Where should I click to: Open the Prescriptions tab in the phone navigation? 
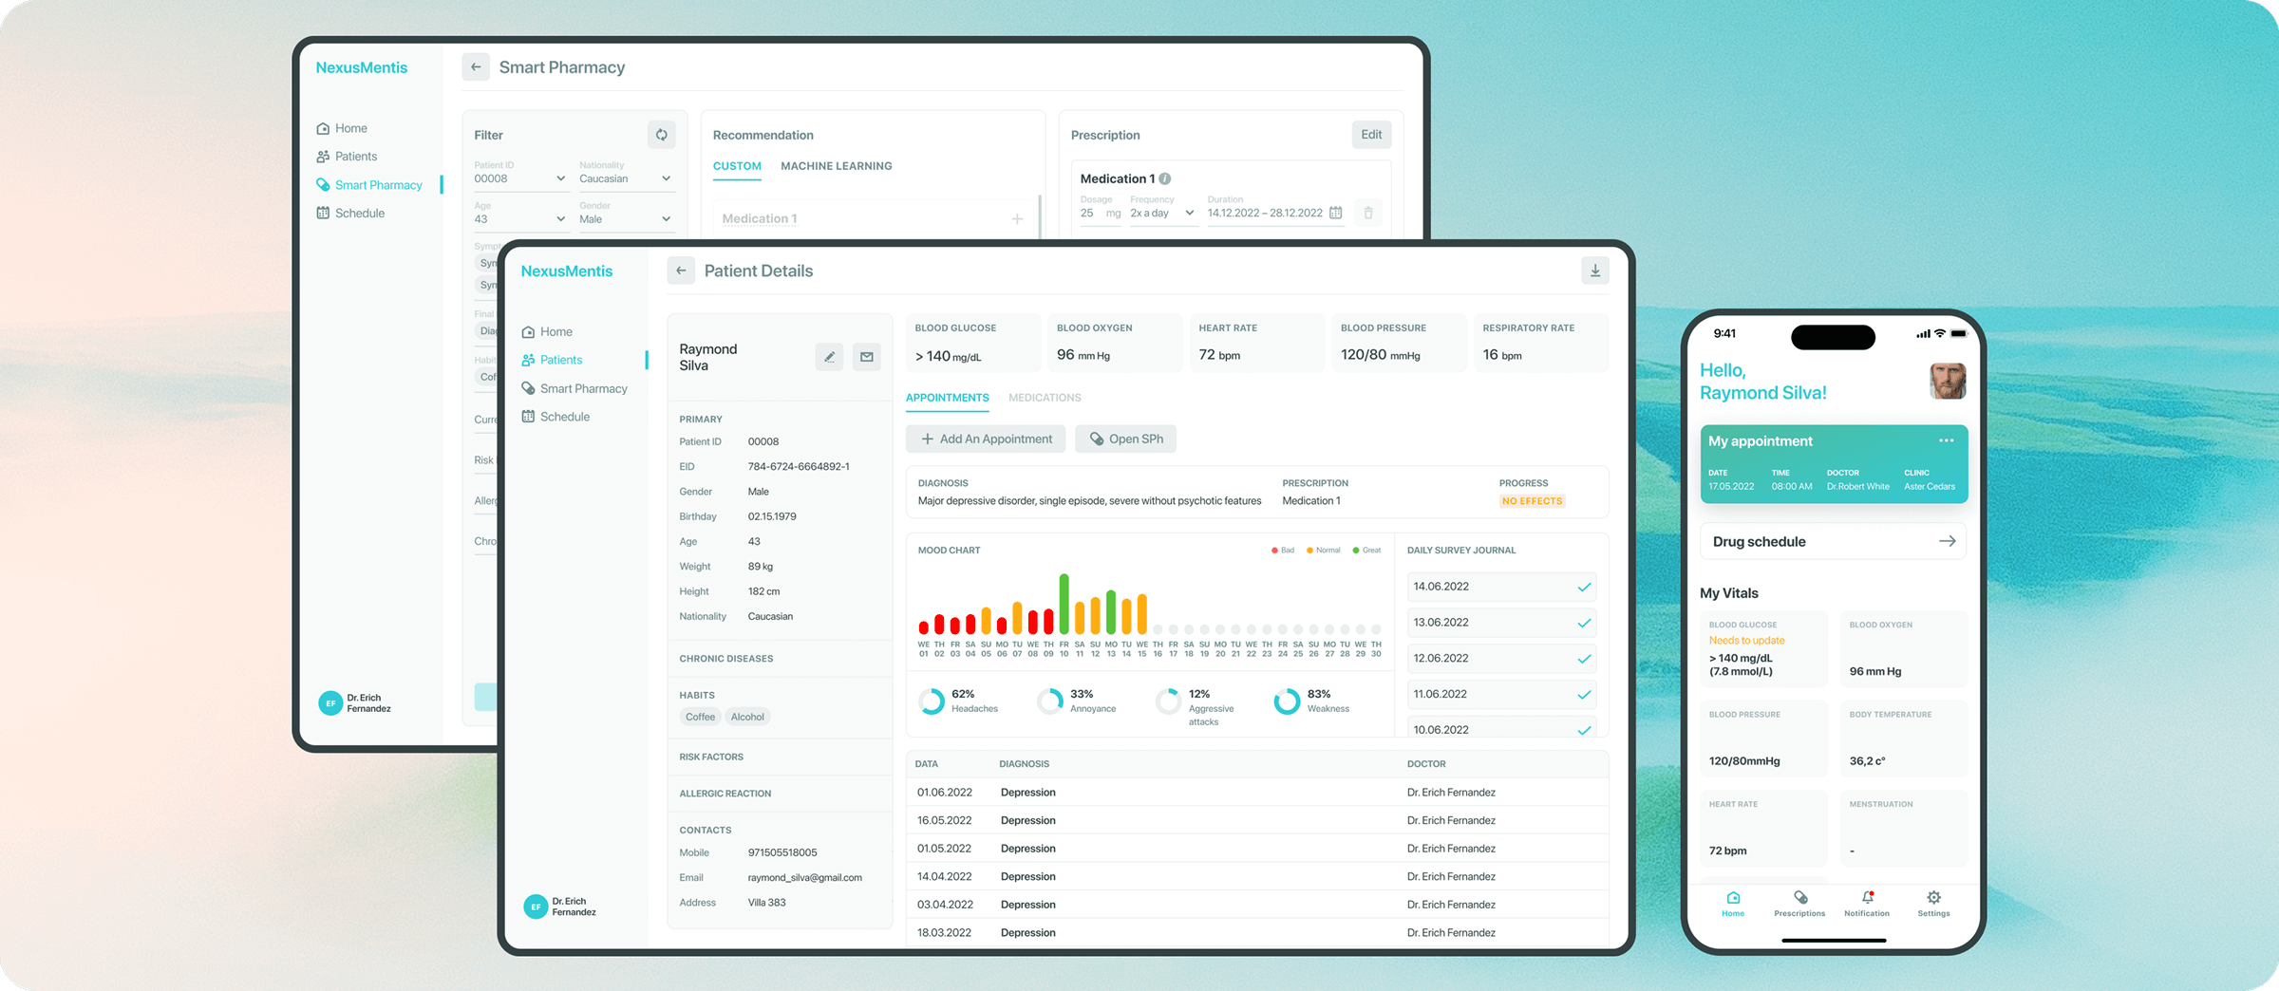pyautogui.click(x=1799, y=903)
